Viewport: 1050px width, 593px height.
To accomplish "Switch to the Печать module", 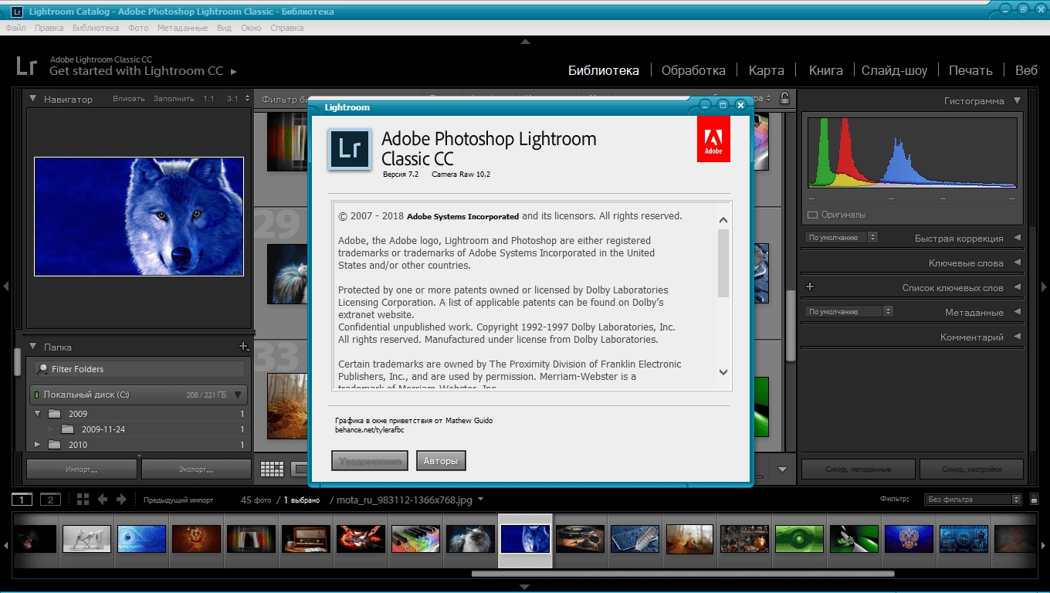I will (x=970, y=70).
